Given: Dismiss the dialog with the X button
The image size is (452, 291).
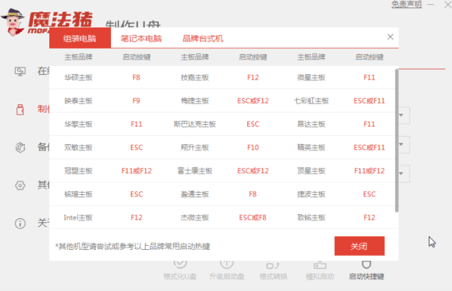Looking at the screenshot, I should point(390,37).
